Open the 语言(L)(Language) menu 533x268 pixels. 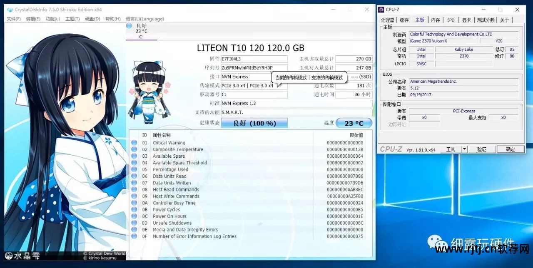(145, 19)
